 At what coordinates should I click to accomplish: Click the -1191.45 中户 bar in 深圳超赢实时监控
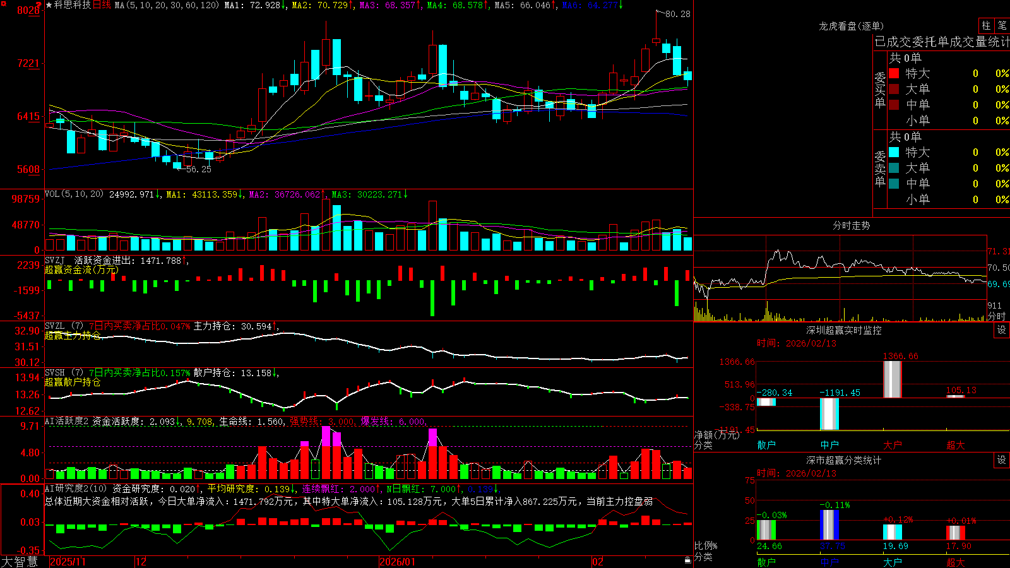point(829,414)
